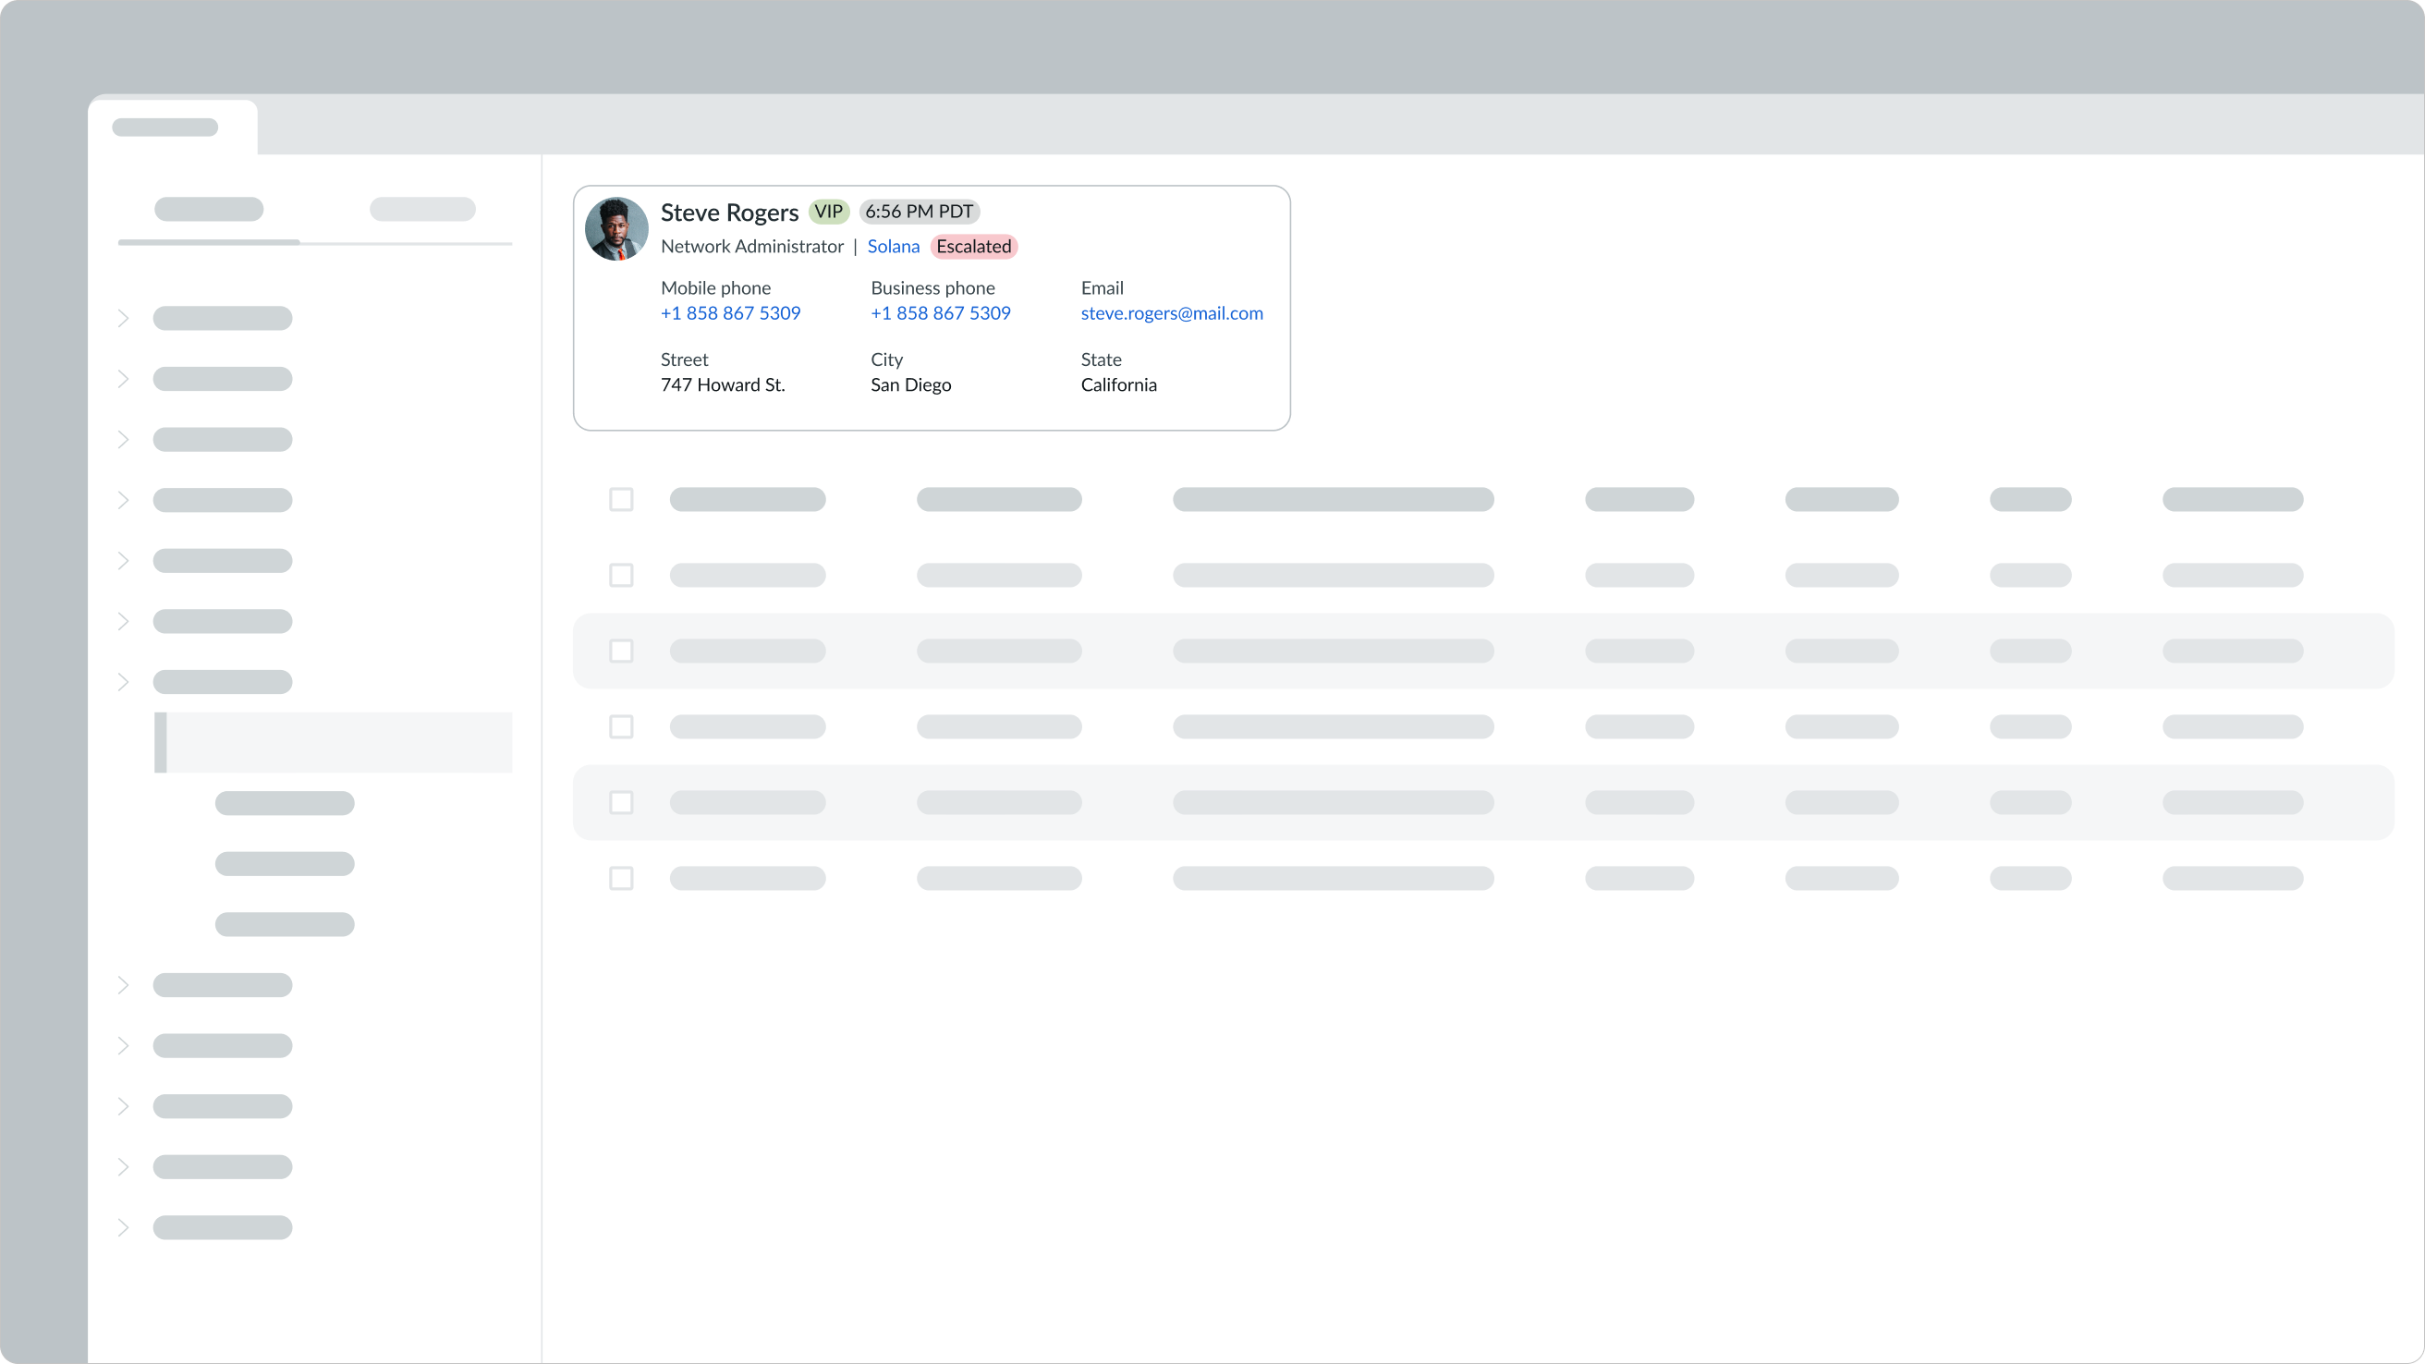Select the highlighted sidebar sub-item
This screenshot has height=1364, width=2425.
point(335,743)
